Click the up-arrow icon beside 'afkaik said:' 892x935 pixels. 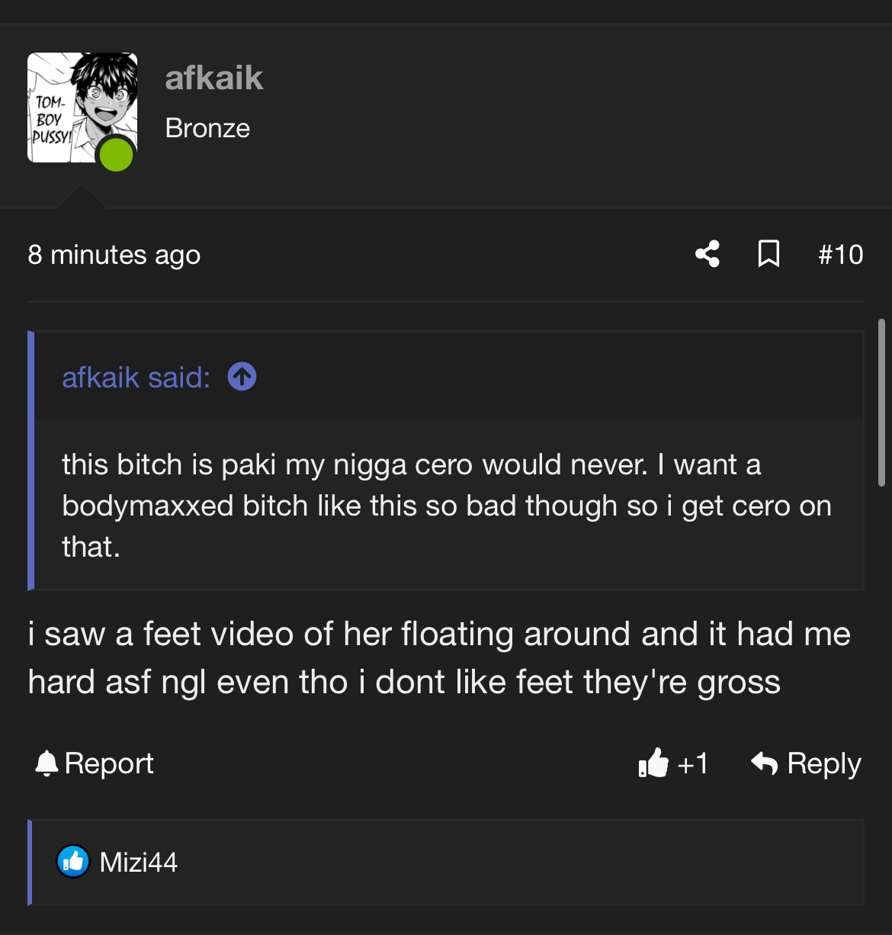click(242, 376)
